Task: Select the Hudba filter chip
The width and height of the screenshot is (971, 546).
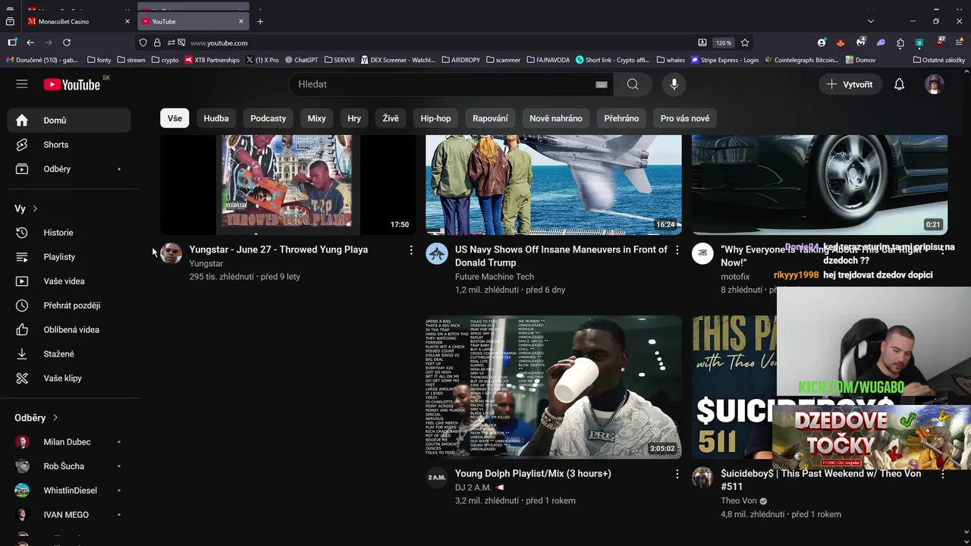Action: point(216,118)
